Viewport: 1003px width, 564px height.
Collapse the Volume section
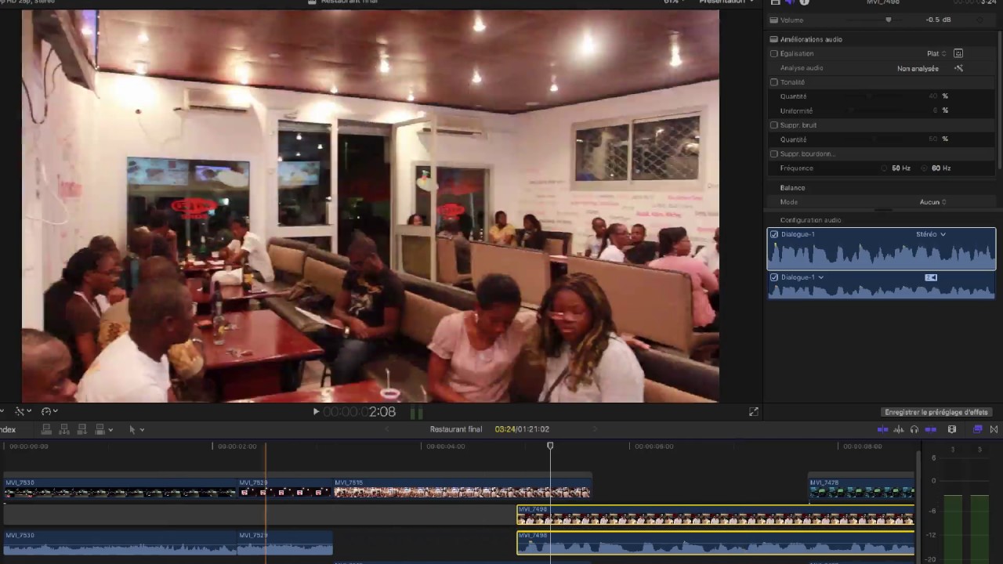774,20
